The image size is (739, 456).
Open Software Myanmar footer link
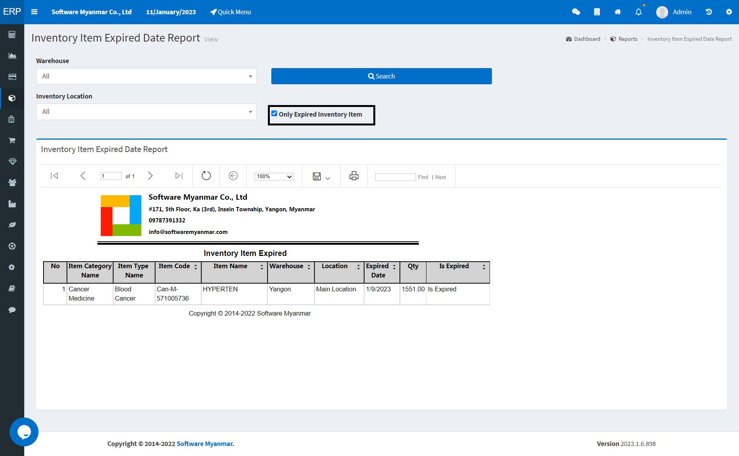pyautogui.click(x=205, y=444)
